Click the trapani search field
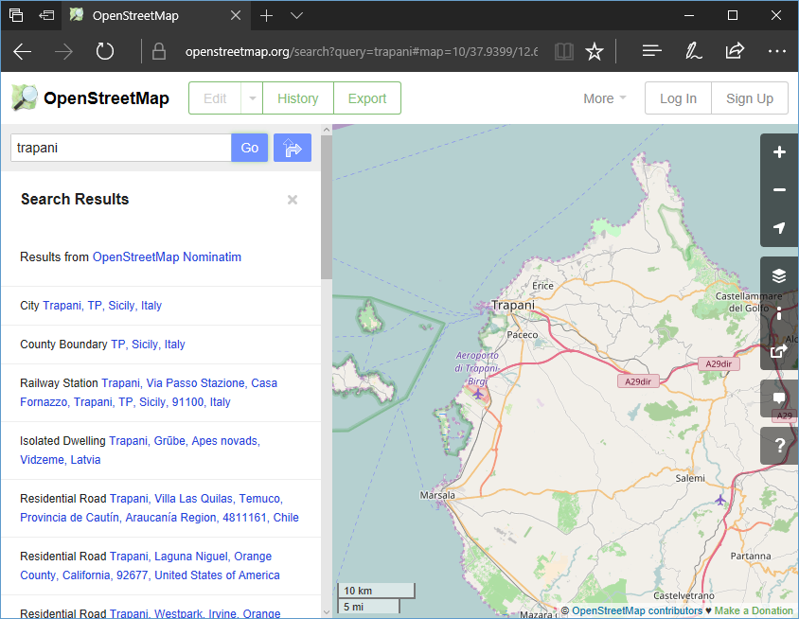Image resolution: width=799 pixels, height=619 pixels. [x=121, y=148]
